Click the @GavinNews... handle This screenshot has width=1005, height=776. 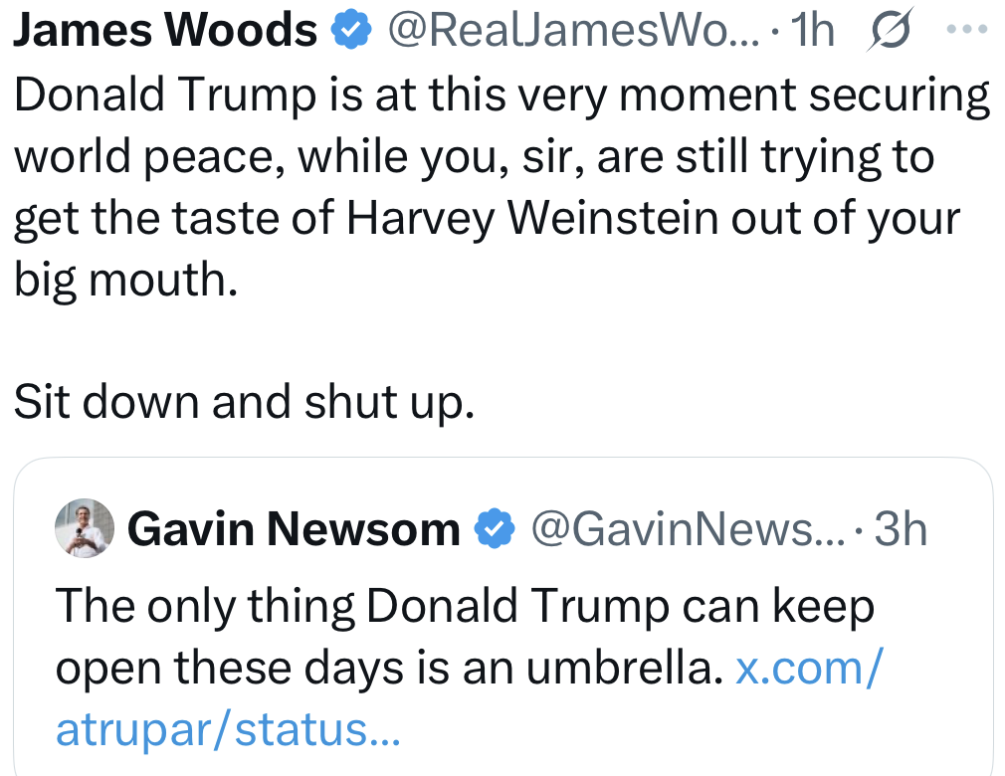tap(687, 528)
